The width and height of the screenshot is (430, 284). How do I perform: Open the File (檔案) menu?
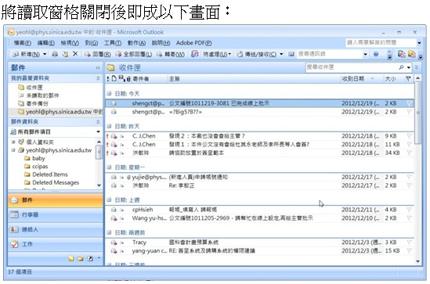click(22, 43)
